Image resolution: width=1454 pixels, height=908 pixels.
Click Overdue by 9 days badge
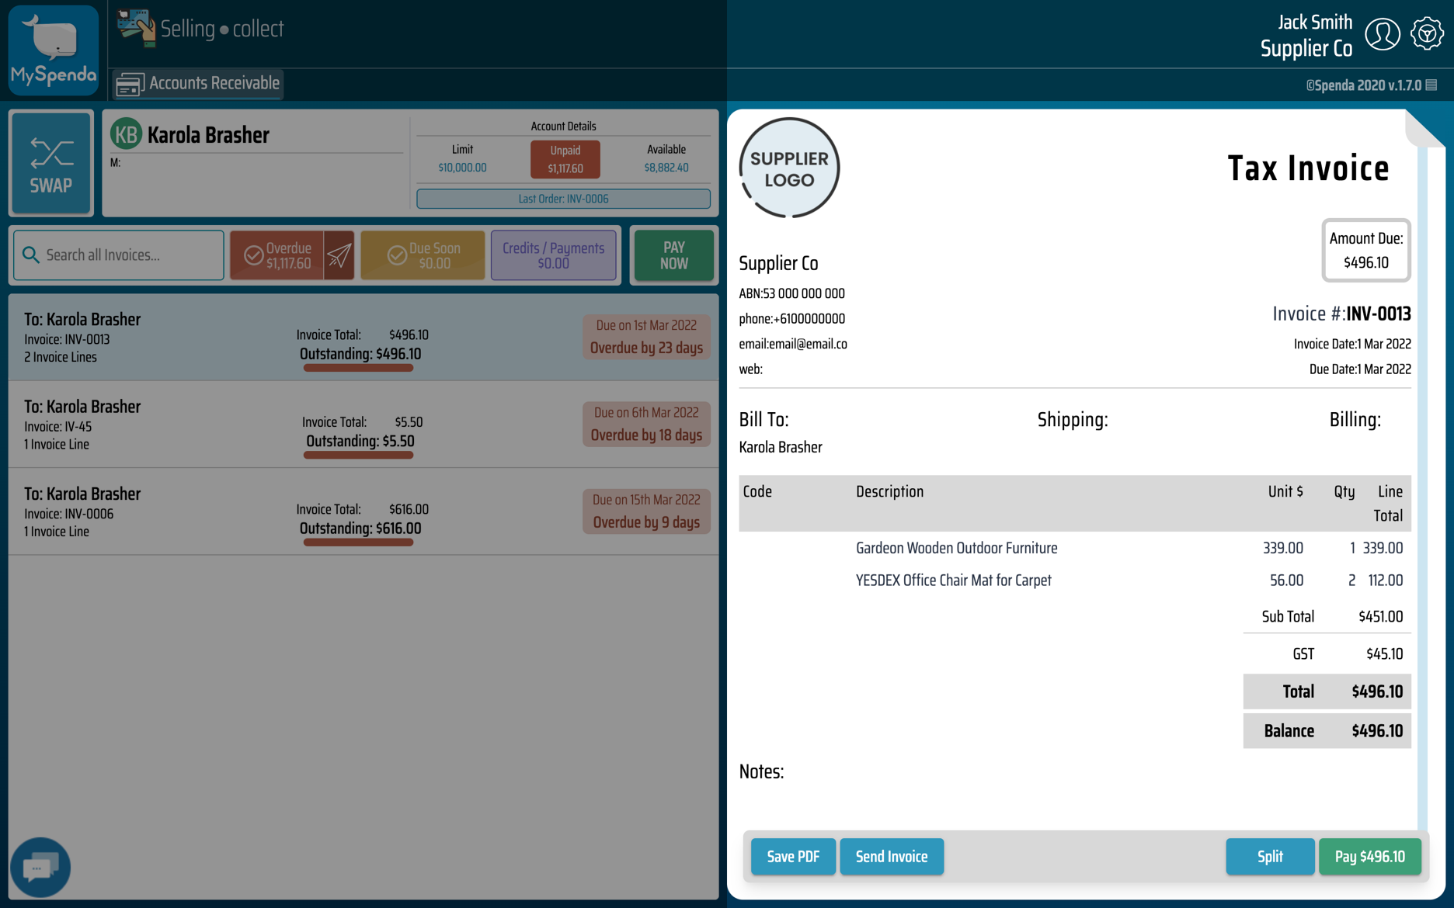click(x=646, y=511)
